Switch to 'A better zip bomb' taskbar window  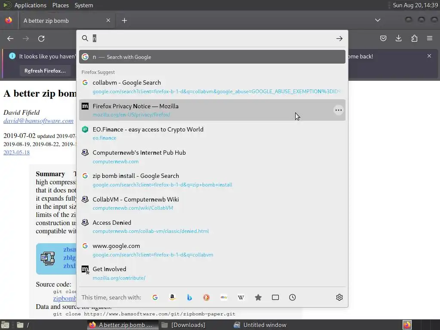[122, 325]
